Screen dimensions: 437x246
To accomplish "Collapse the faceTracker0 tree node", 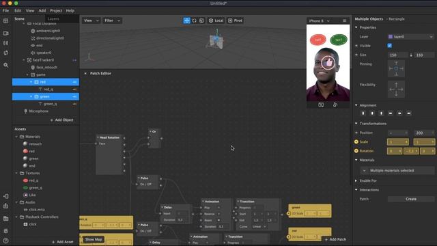I will [24, 60].
